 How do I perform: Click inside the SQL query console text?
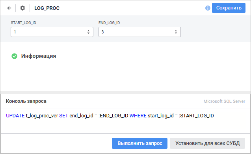pyautogui.click(x=110, y=116)
